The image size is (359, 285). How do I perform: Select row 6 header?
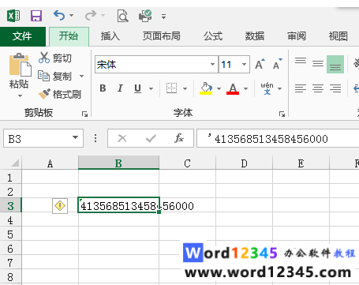pos(10,248)
